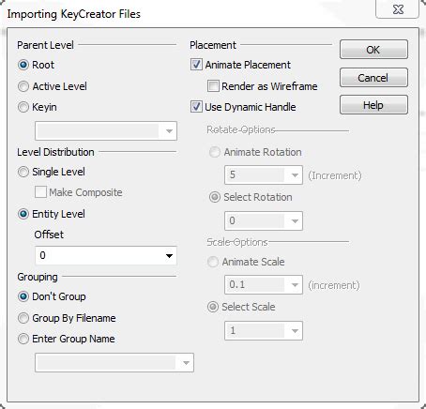This screenshot has width=426, height=409.
Task: Tick the Make Composite checkbox
Action: point(40,192)
